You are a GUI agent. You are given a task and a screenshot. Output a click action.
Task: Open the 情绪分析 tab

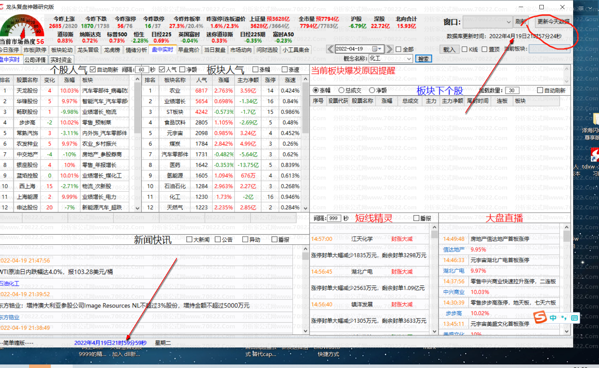pyautogui.click(x=136, y=50)
